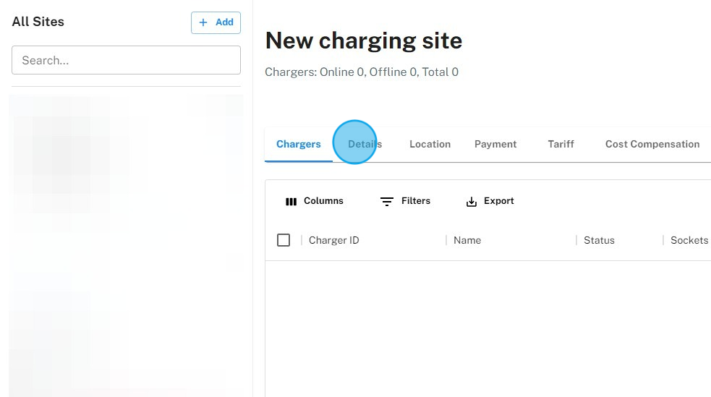Switch to the Chargers tab

click(x=298, y=144)
